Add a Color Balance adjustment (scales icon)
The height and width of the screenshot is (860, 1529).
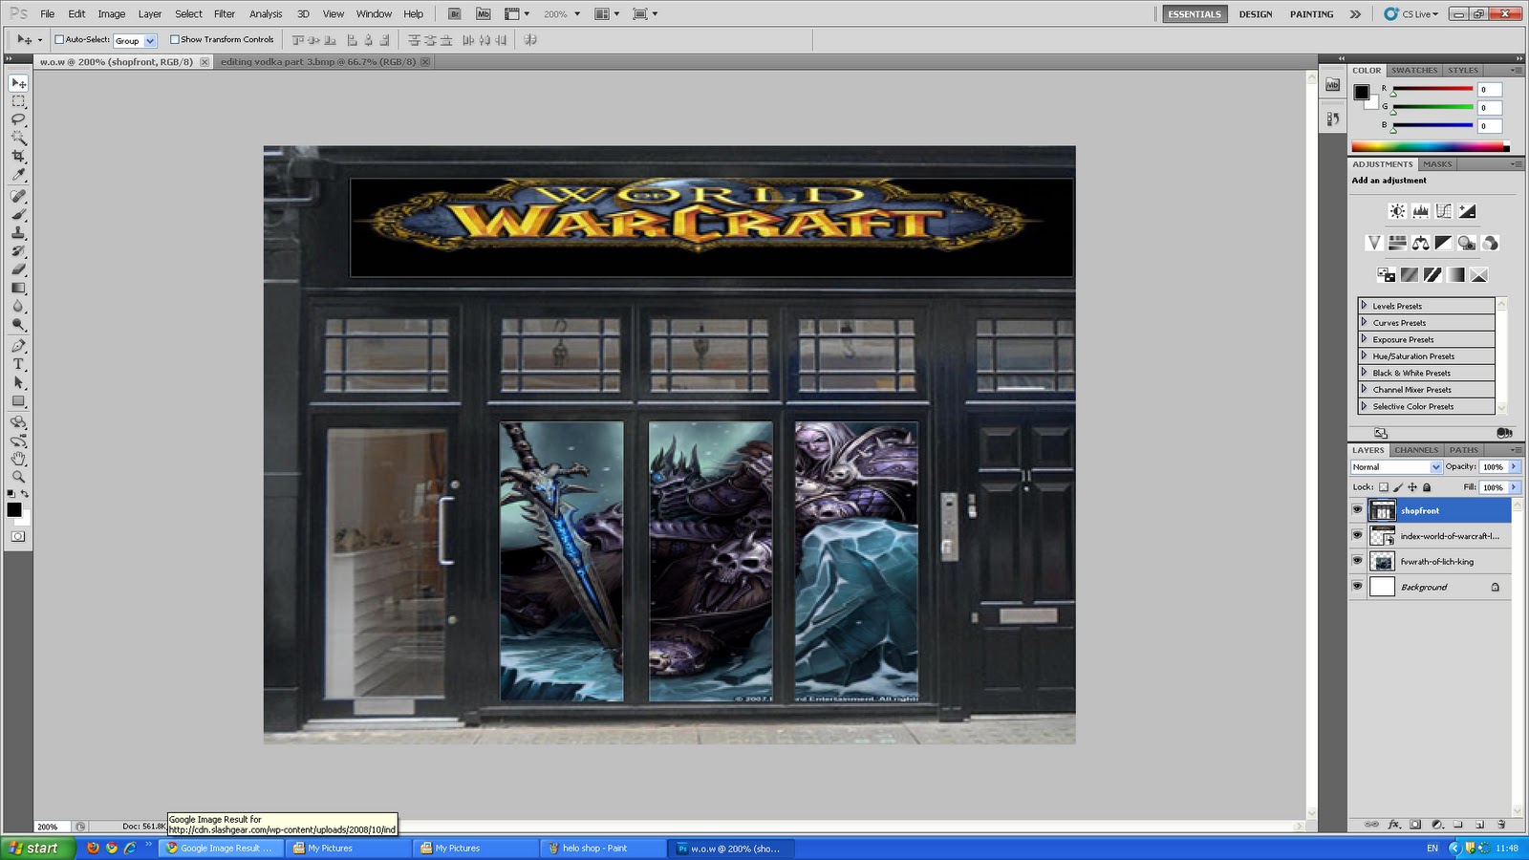tap(1421, 243)
